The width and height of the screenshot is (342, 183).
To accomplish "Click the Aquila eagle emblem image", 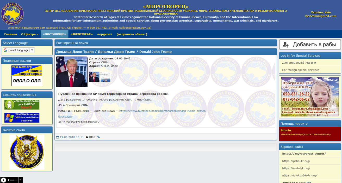I will tap(27, 152).
